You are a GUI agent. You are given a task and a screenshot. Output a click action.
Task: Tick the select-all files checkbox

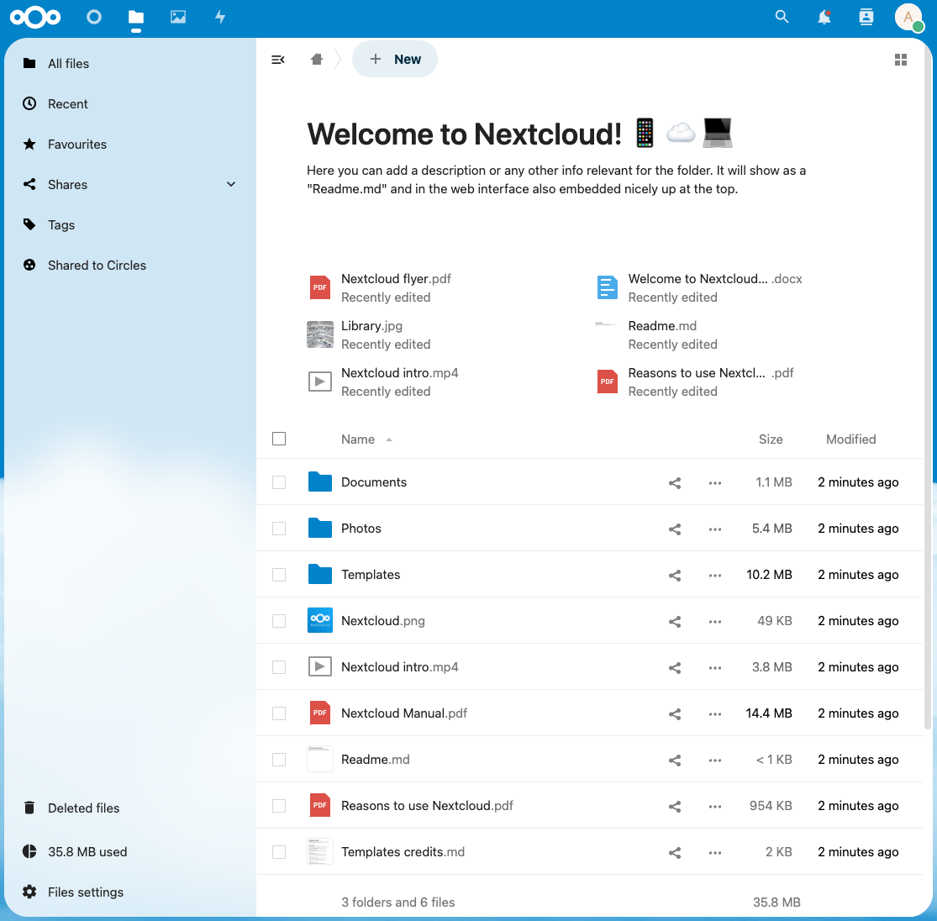[x=278, y=439]
